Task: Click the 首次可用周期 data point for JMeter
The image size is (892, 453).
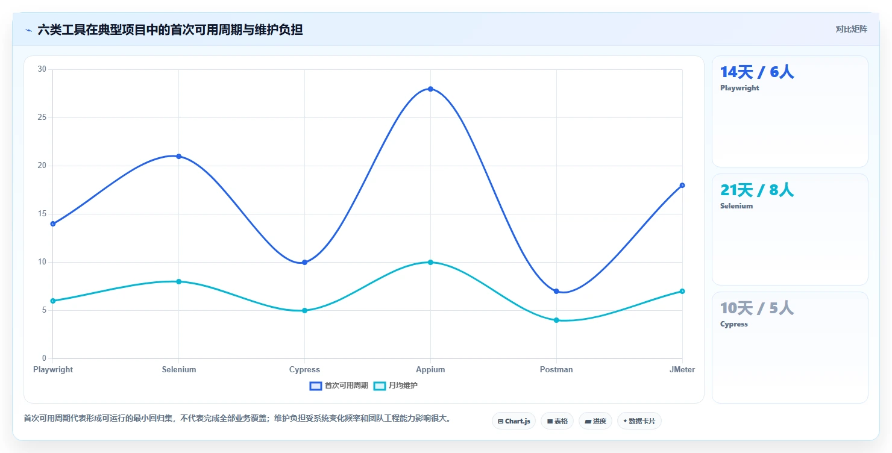Action: (682, 185)
